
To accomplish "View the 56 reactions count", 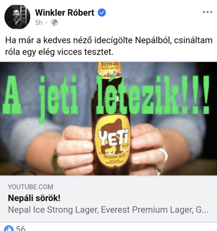I will (x=21, y=228).
